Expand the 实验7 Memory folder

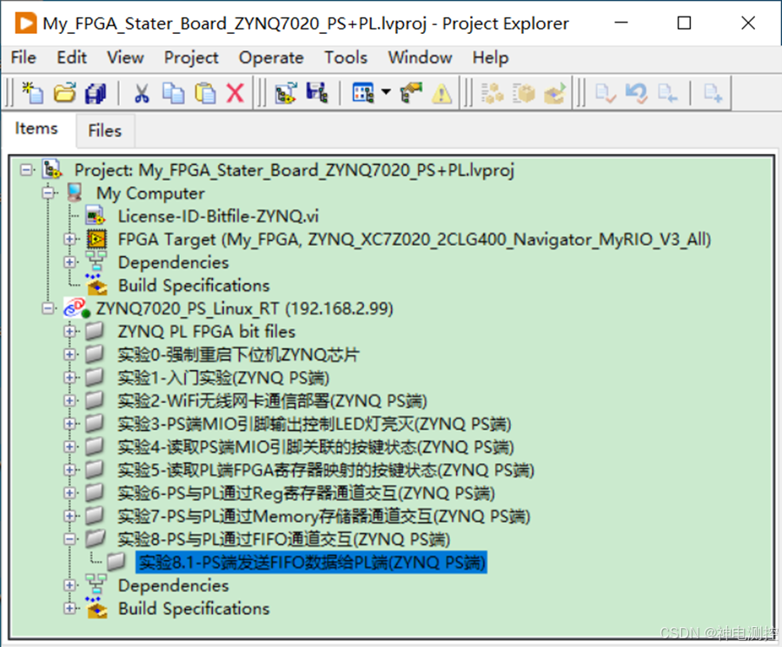pos(70,516)
